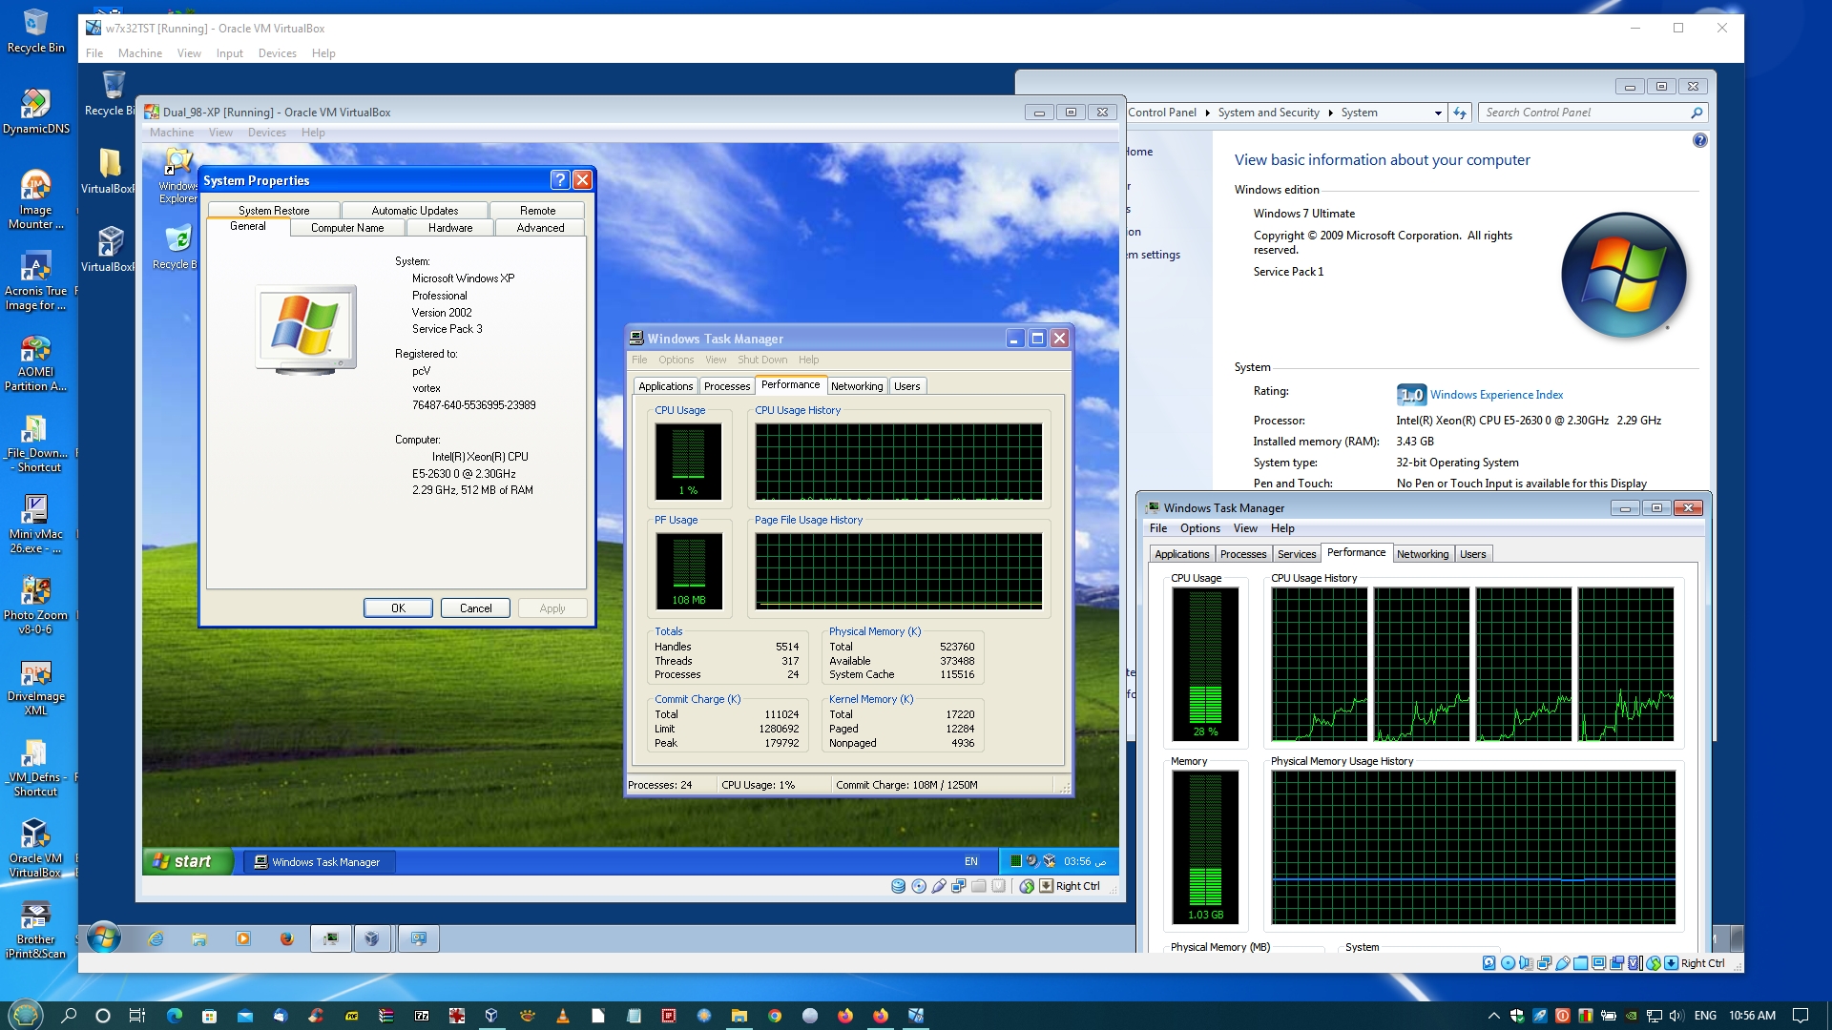Open Windows Media Player in Windows 7 taskbar

click(x=242, y=938)
